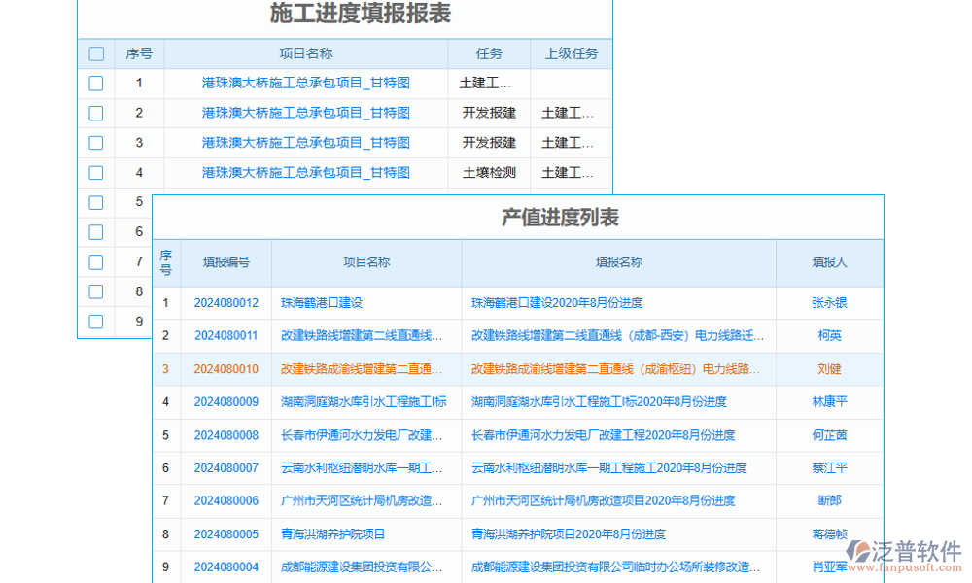The width and height of the screenshot is (972, 583).
Task: Check the checkbox for row 5
Action: pos(96,203)
